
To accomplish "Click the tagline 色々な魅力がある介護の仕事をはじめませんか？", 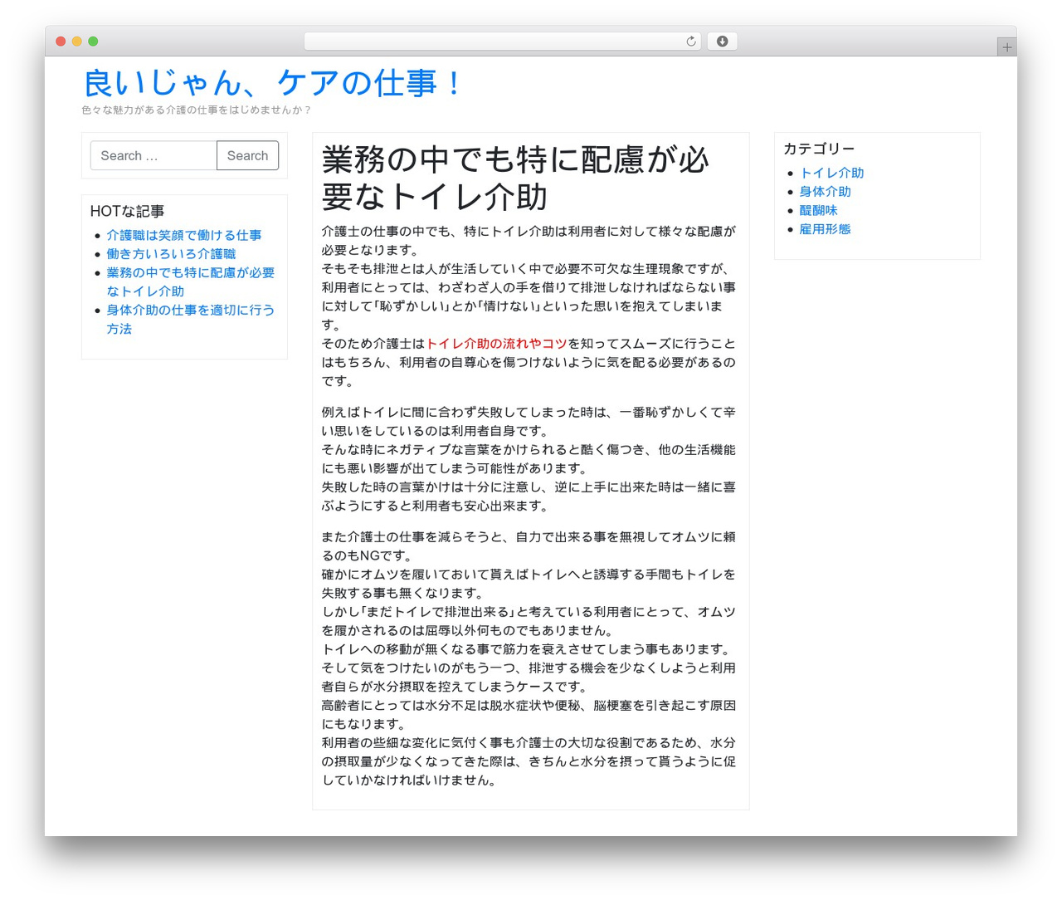I will click(197, 110).
